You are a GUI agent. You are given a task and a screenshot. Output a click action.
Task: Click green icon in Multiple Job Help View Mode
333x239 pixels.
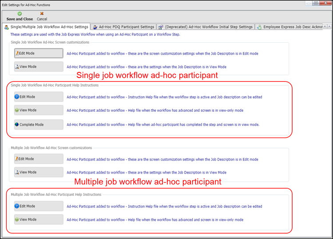pyautogui.click(x=17, y=219)
